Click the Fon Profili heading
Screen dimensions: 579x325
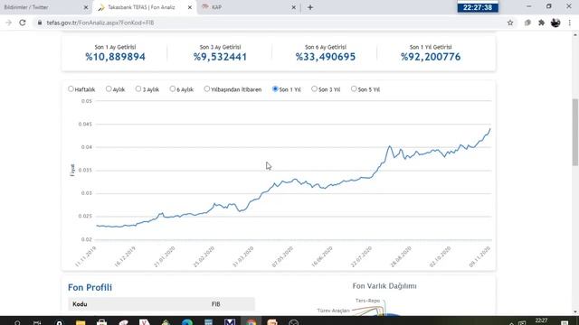(x=90, y=287)
